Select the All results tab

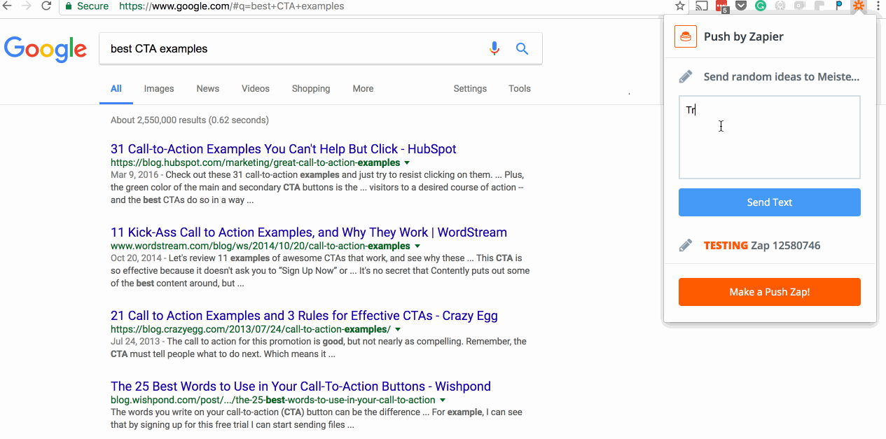pyautogui.click(x=116, y=88)
